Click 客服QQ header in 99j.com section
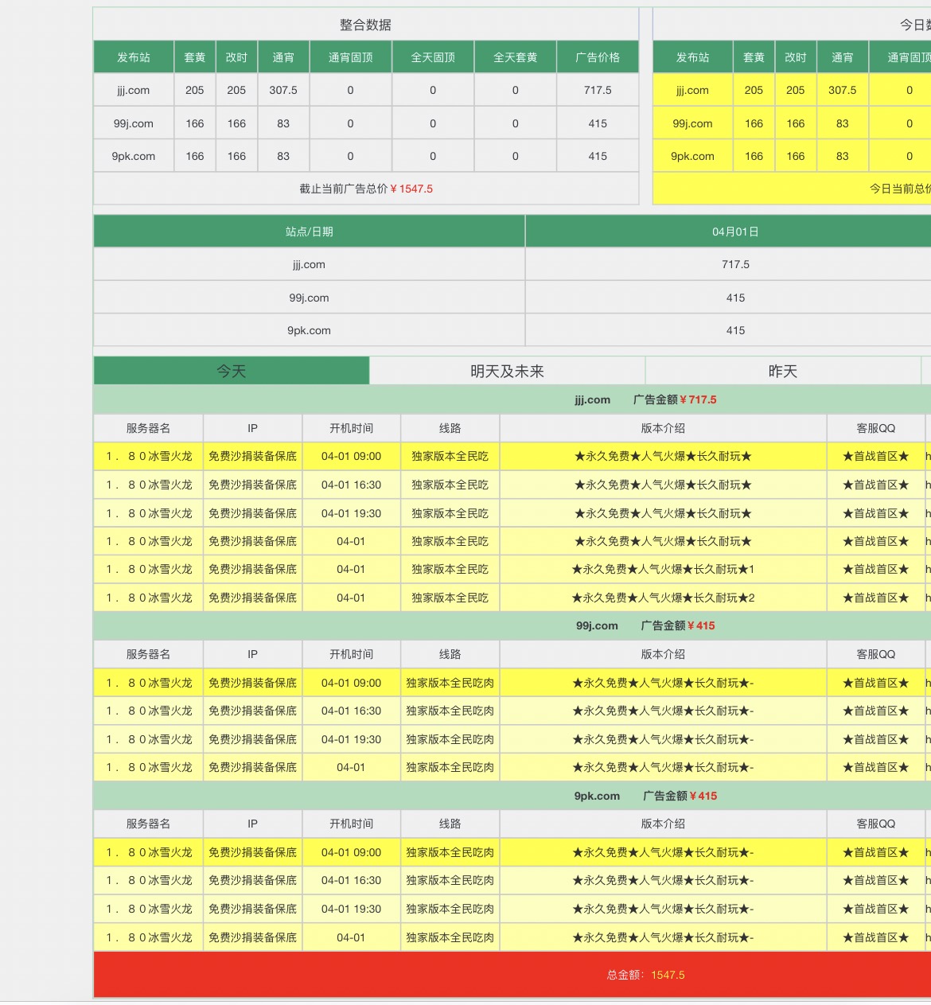The image size is (931, 1005). point(876,654)
